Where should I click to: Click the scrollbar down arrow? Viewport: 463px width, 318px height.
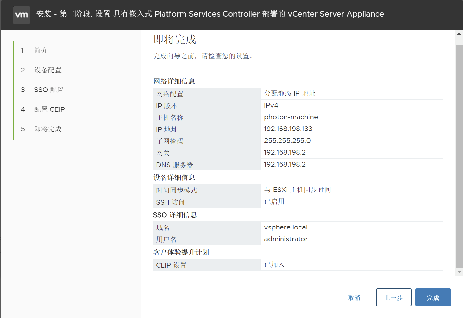(x=459, y=272)
